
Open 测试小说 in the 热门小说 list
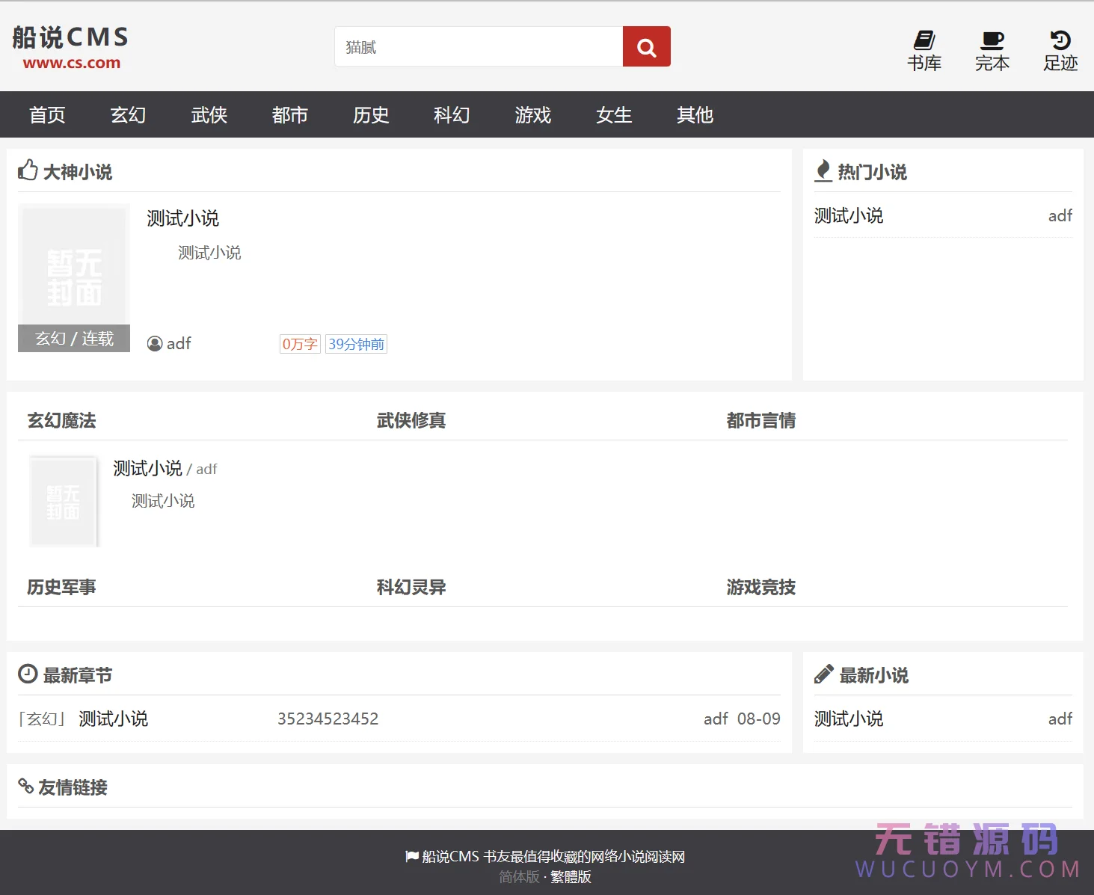849,216
